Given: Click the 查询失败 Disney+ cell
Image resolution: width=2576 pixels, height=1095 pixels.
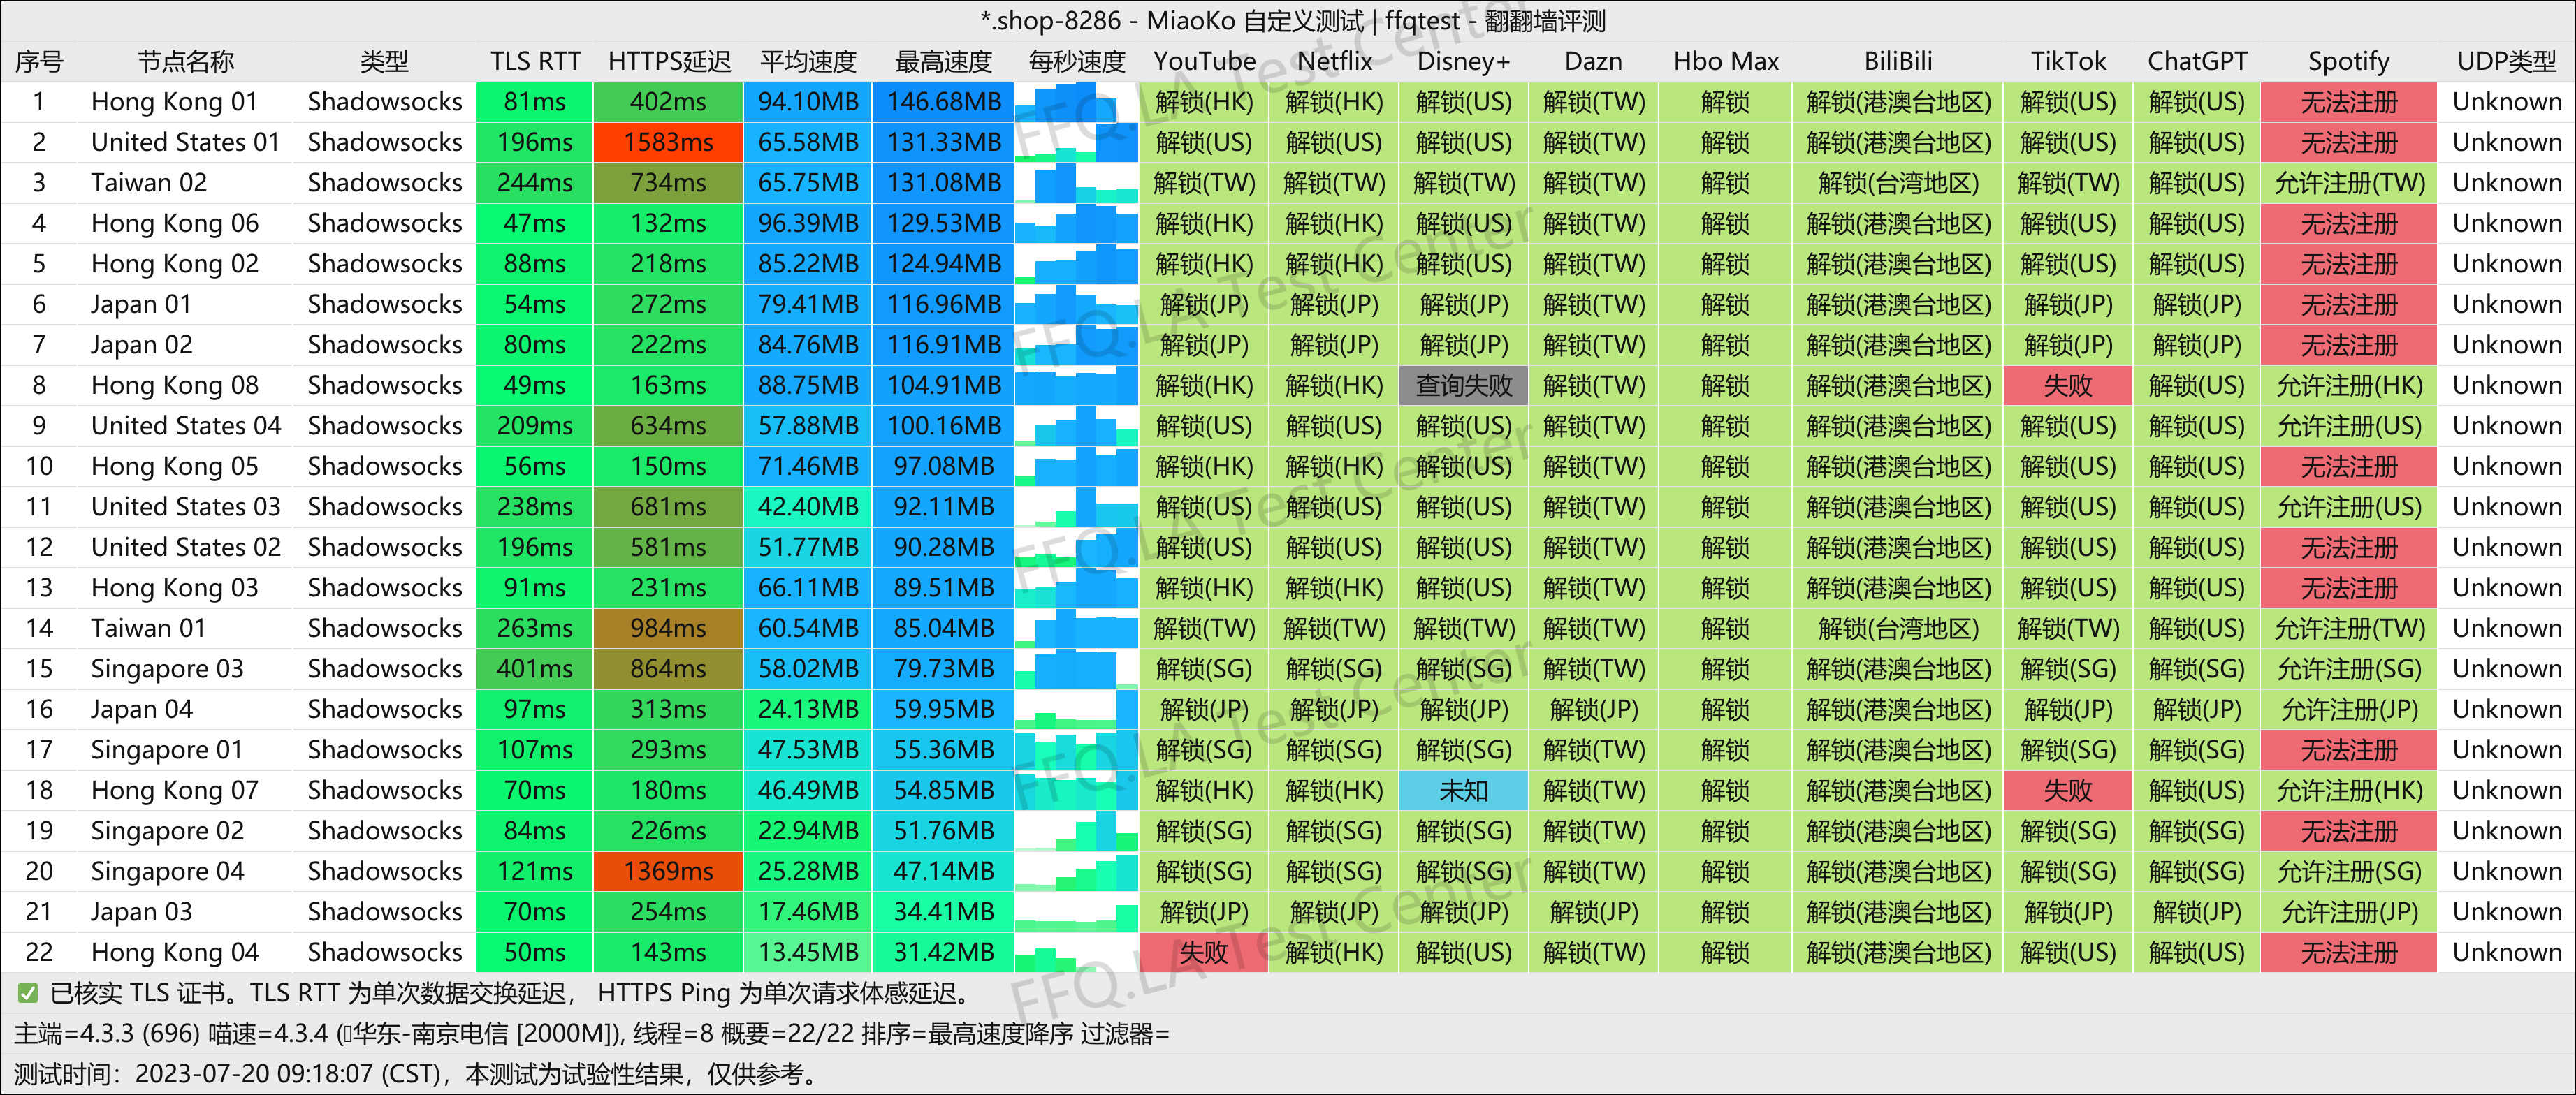Looking at the screenshot, I should pos(1463,385).
